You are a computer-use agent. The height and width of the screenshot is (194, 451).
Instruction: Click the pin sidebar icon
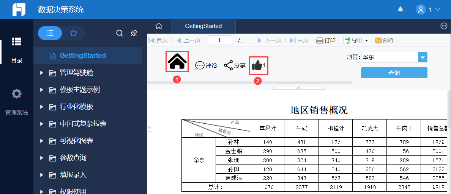[x=134, y=33]
